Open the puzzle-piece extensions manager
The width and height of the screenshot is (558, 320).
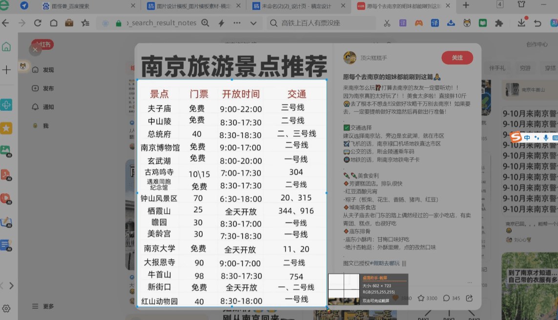point(499,23)
